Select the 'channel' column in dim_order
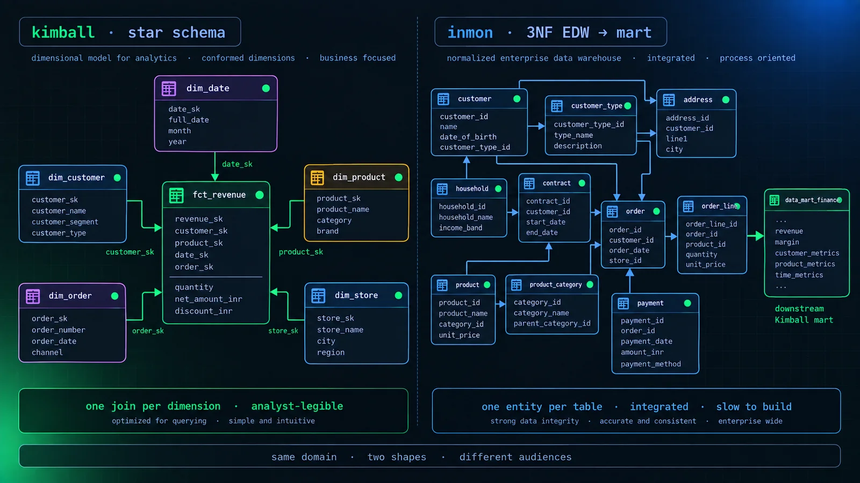860x483 pixels. pyautogui.click(x=47, y=353)
